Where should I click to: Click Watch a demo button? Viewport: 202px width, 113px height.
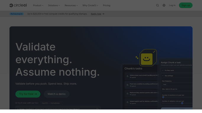click(56, 94)
